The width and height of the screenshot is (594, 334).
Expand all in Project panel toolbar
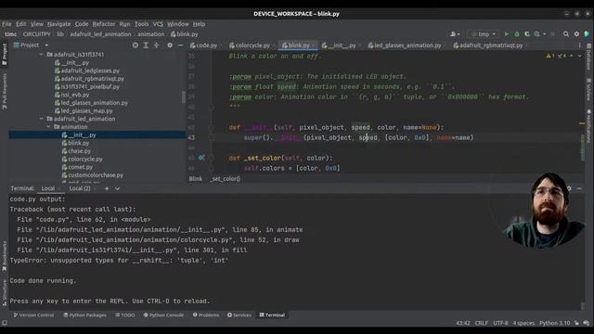(x=146, y=45)
